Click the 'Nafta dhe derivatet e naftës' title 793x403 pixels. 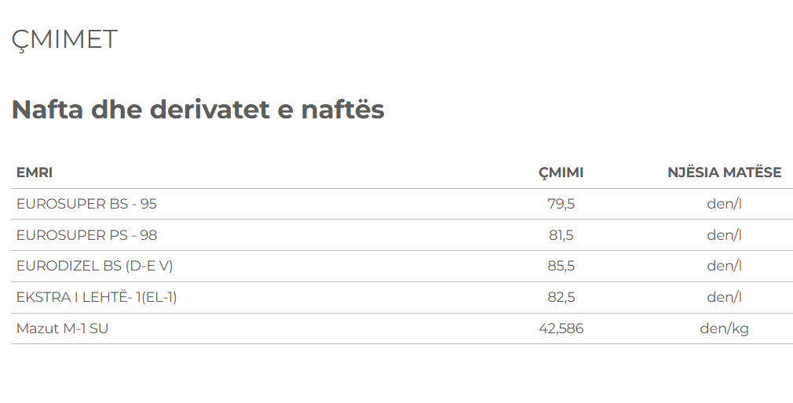198,109
